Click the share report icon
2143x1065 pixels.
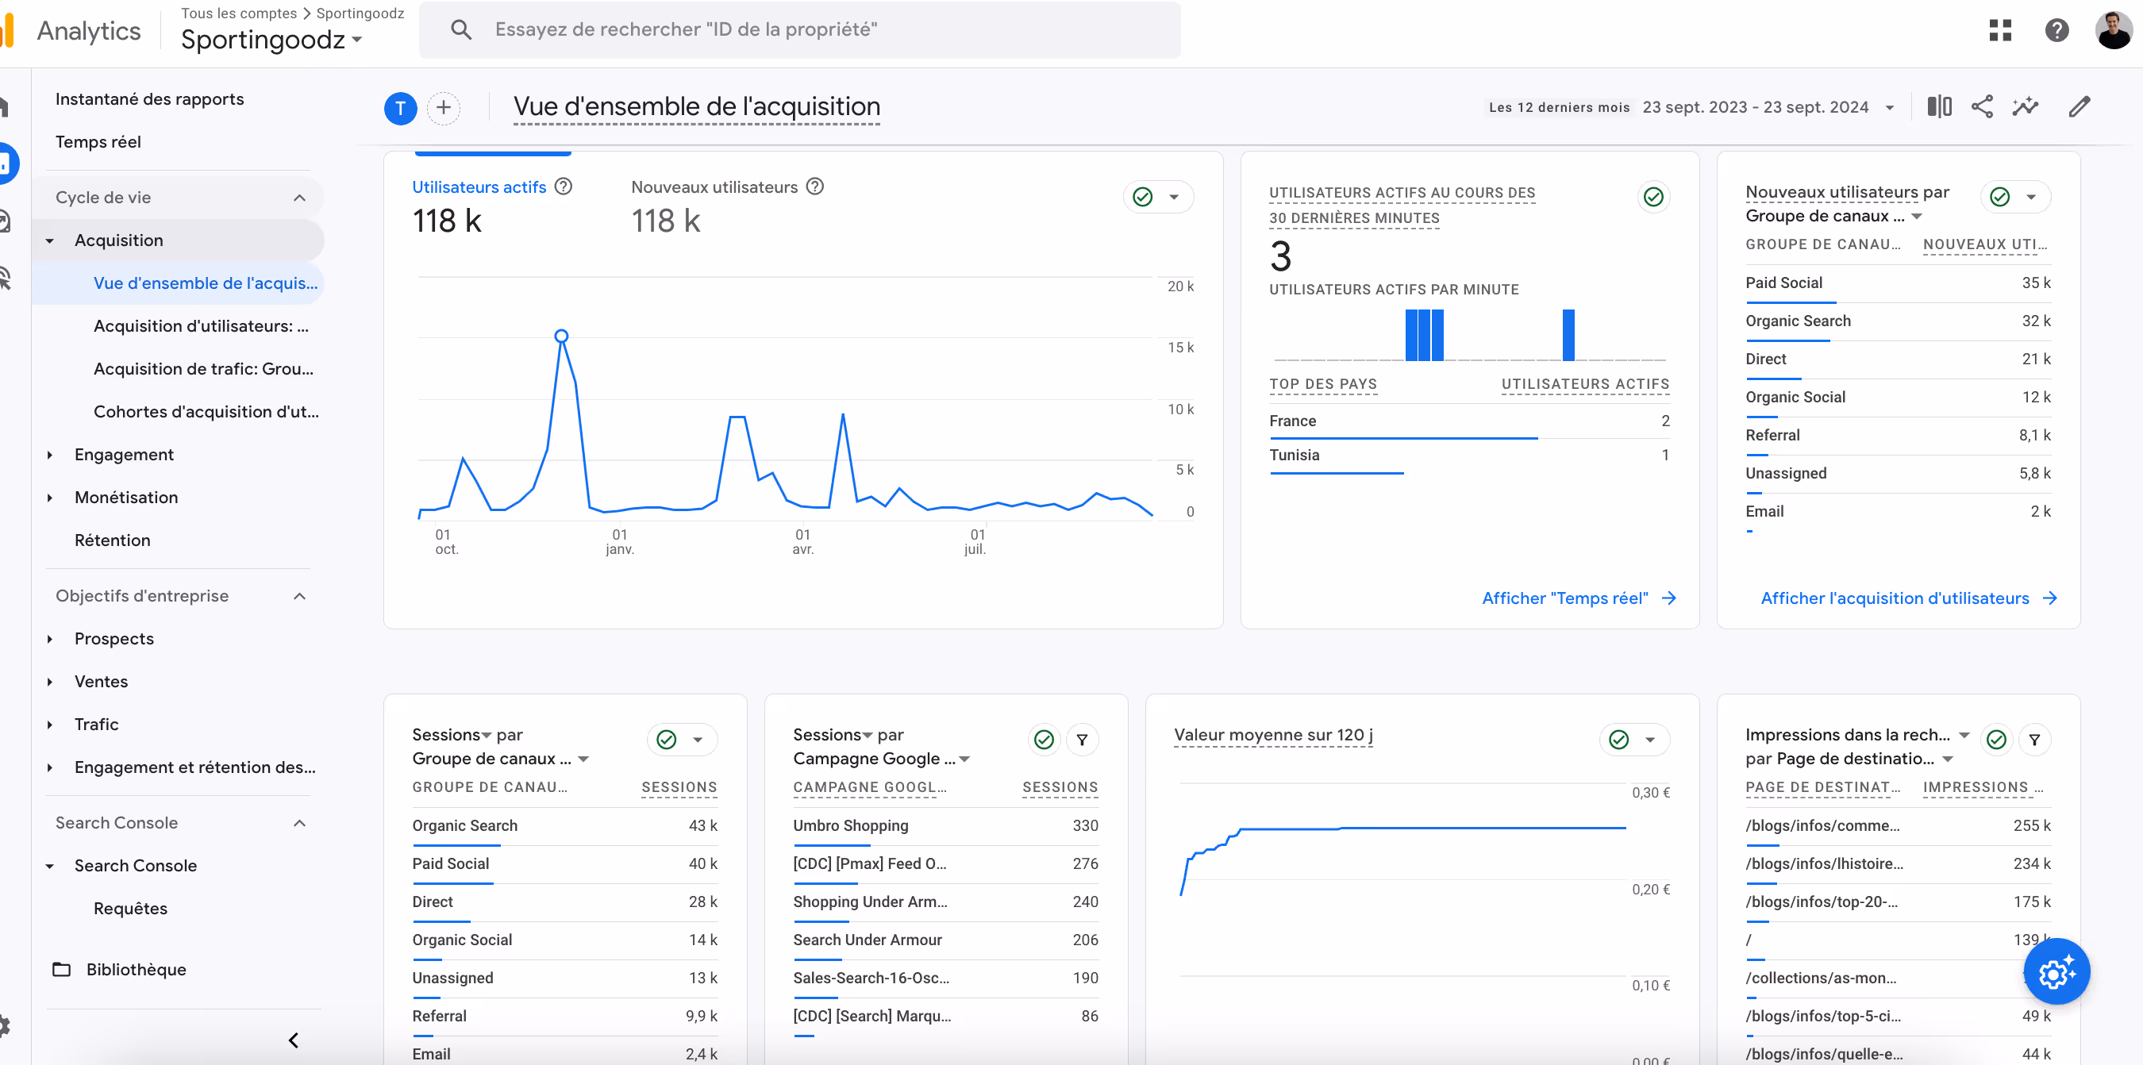1982,106
